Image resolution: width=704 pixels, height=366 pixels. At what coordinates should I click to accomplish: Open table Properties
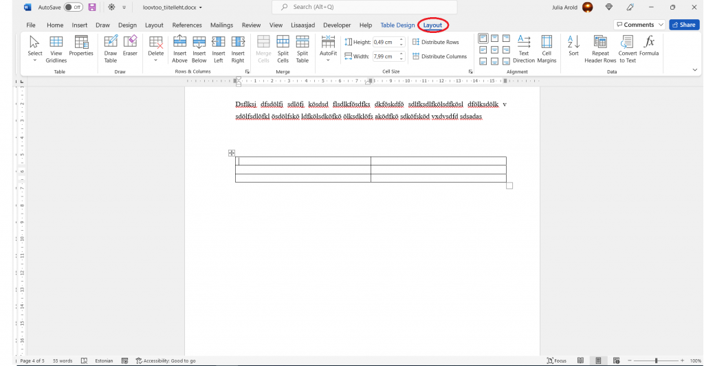(81, 46)
